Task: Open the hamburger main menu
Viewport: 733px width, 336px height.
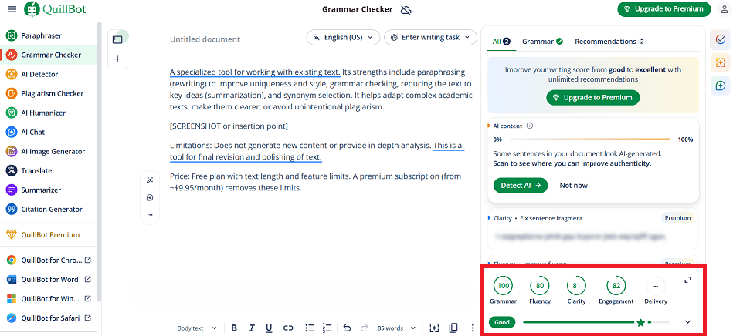Action: point(12,9)
